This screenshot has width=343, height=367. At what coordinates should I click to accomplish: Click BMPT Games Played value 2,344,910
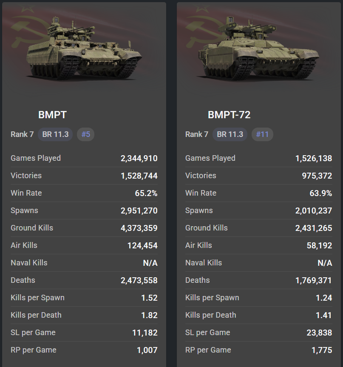click(x=139, y=159)
